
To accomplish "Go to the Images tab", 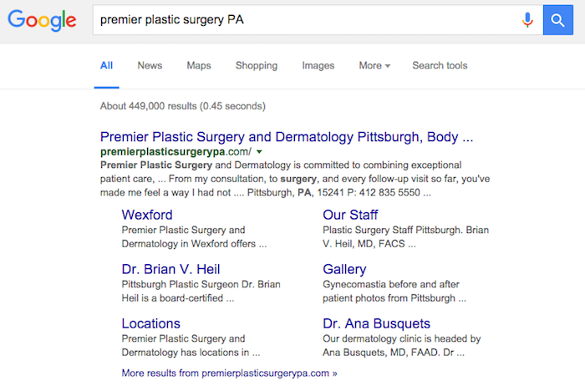I will point(318,66).
